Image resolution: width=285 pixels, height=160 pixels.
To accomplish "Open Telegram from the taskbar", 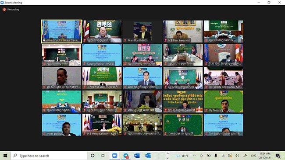I will point(126,156).
